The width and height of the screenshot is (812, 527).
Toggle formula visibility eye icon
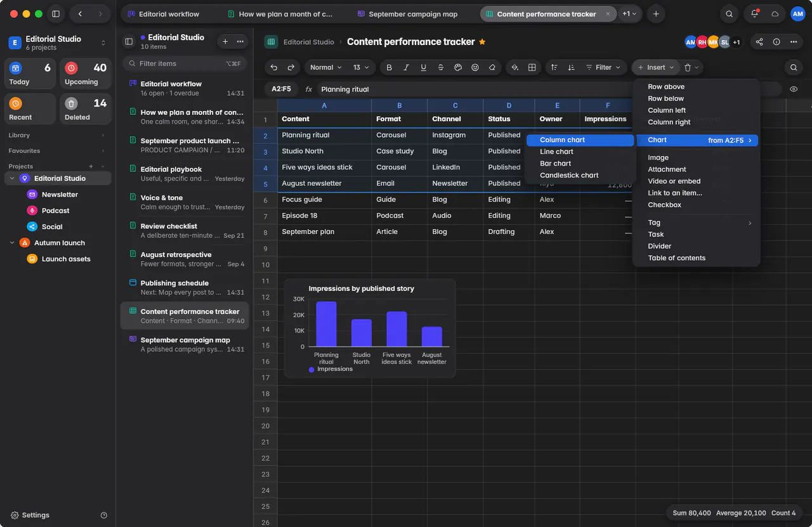click(x=794, y=89)
